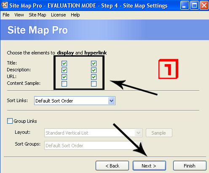209x173 pixels.
Task: Click the Finish button
Action: pyautogui.click(x=190, y=166)
